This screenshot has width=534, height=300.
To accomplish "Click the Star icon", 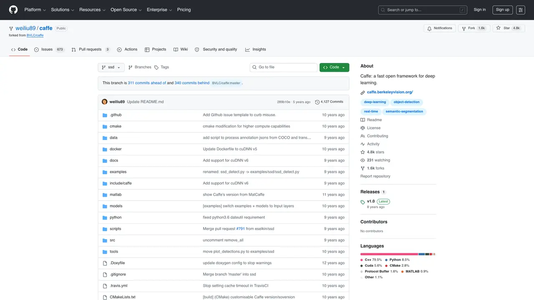I will click(499, 28).
